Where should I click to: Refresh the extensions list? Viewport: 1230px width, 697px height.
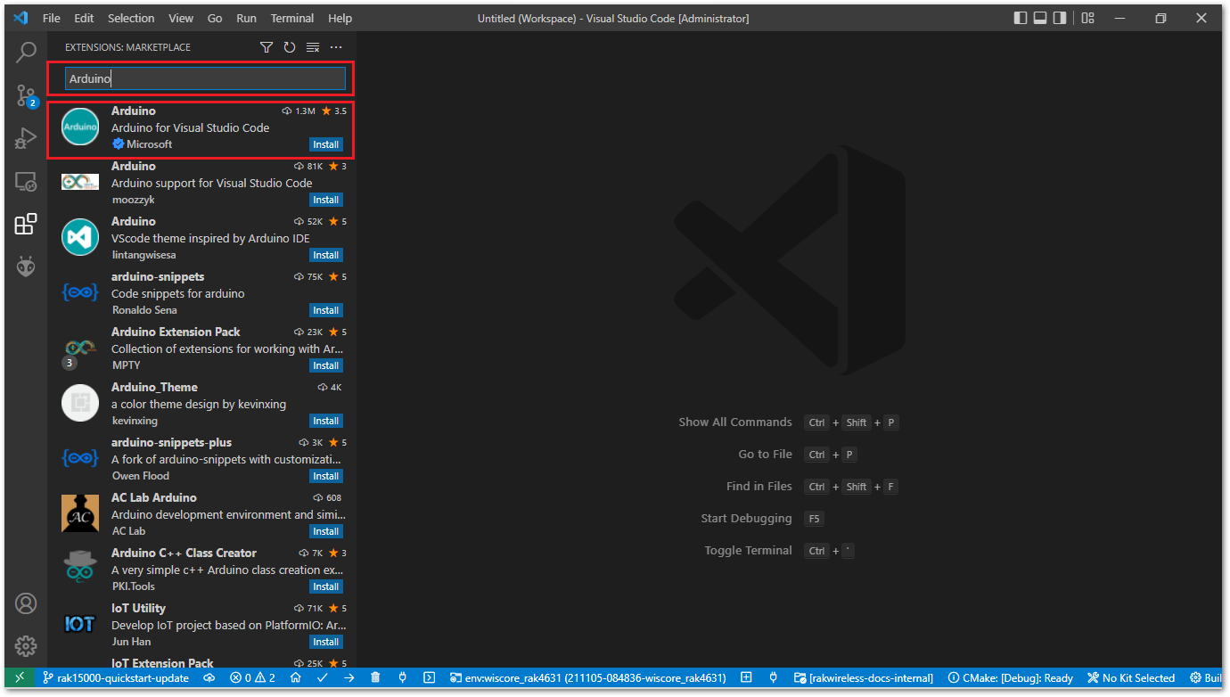coord(290,47)
